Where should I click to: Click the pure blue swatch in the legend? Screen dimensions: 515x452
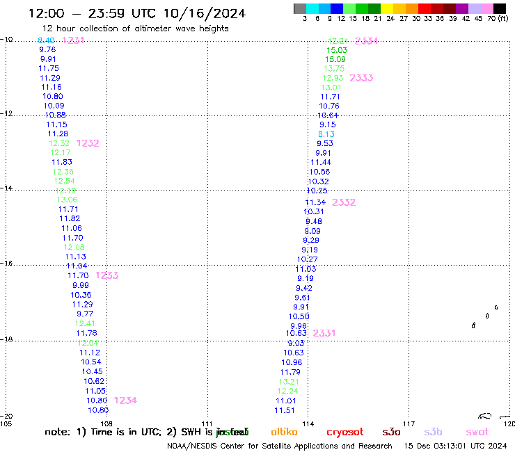[x=337, y=8]
